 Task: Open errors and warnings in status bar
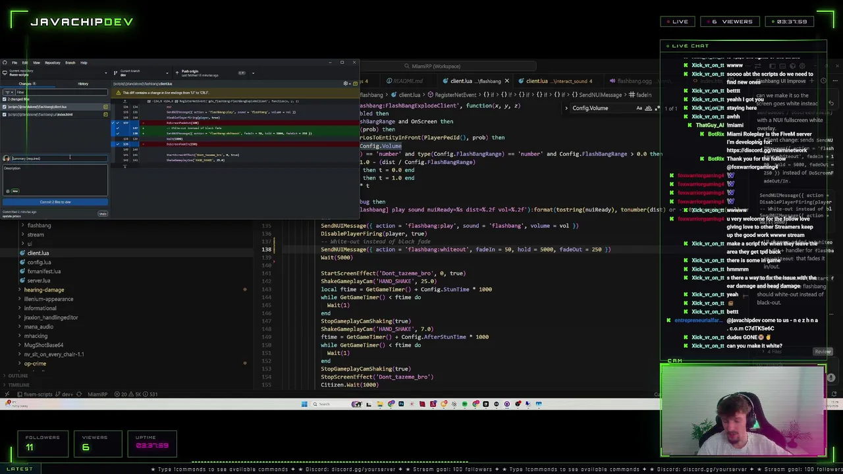[x=136, y=394]
